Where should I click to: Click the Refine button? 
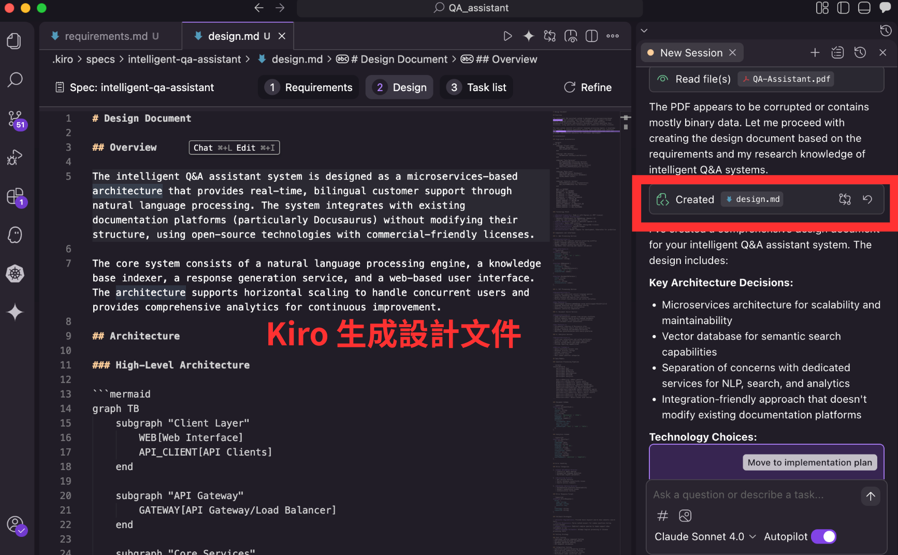(x=588, y=87)
